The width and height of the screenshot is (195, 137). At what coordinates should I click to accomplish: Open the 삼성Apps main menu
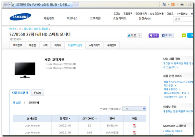coord(145,18)
